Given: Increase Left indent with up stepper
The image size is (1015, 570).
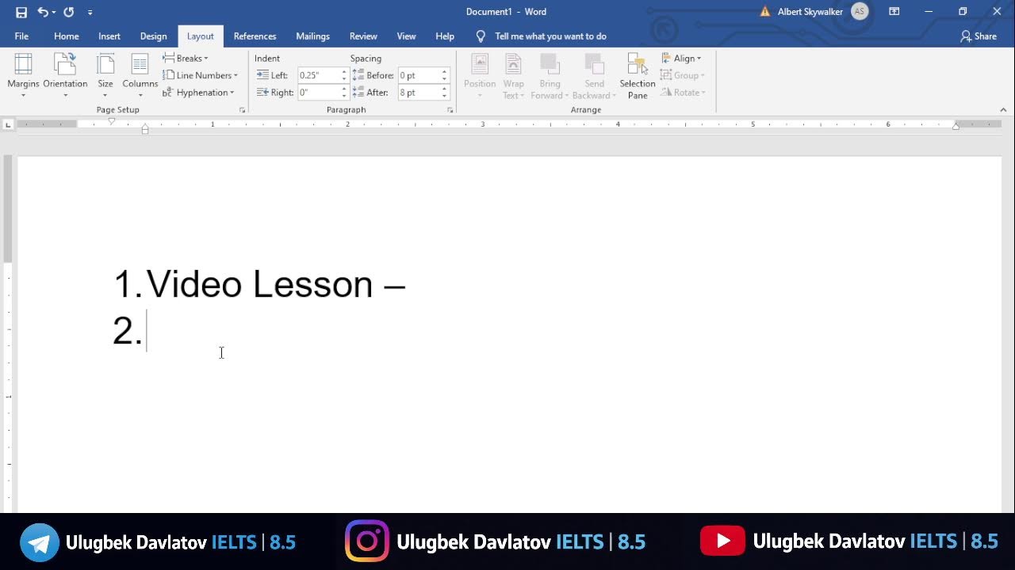Looking at the screenshot, I should (344, 72).
